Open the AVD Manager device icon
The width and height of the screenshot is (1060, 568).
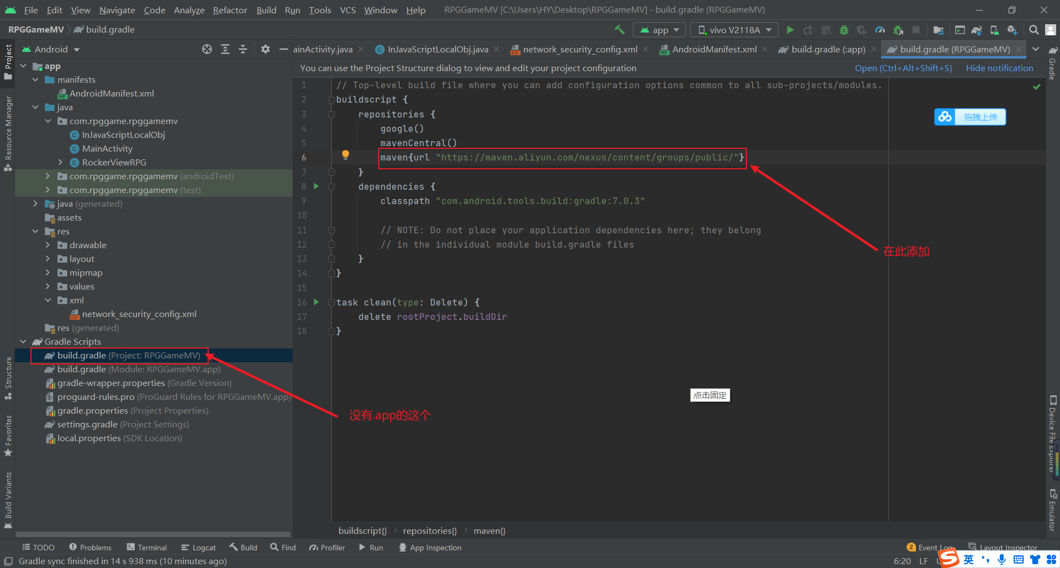994,30
